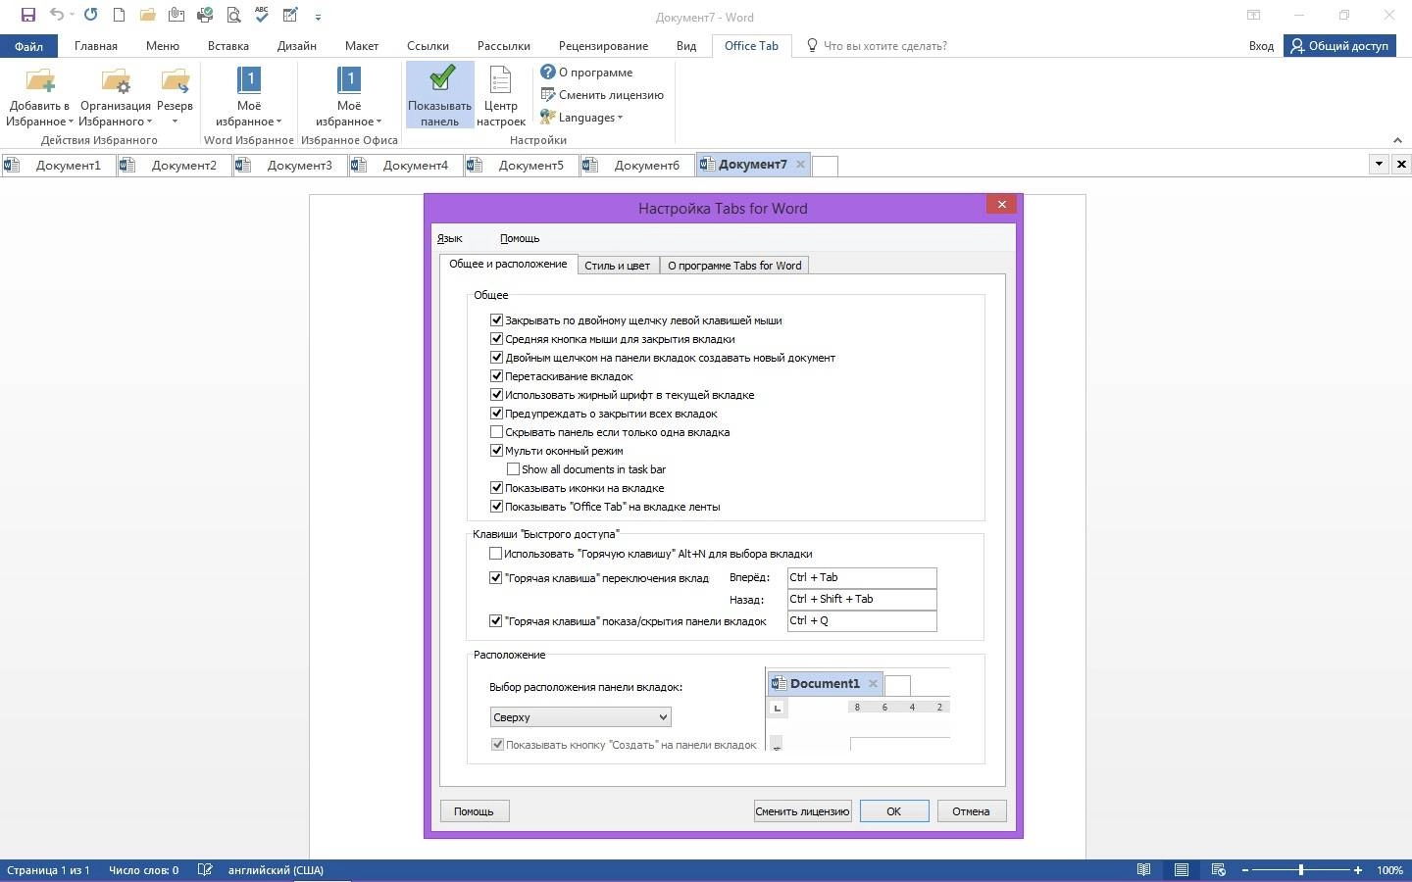
Task: Open the Файл tab
Action: pyautogui.click(x=28, y=46)
